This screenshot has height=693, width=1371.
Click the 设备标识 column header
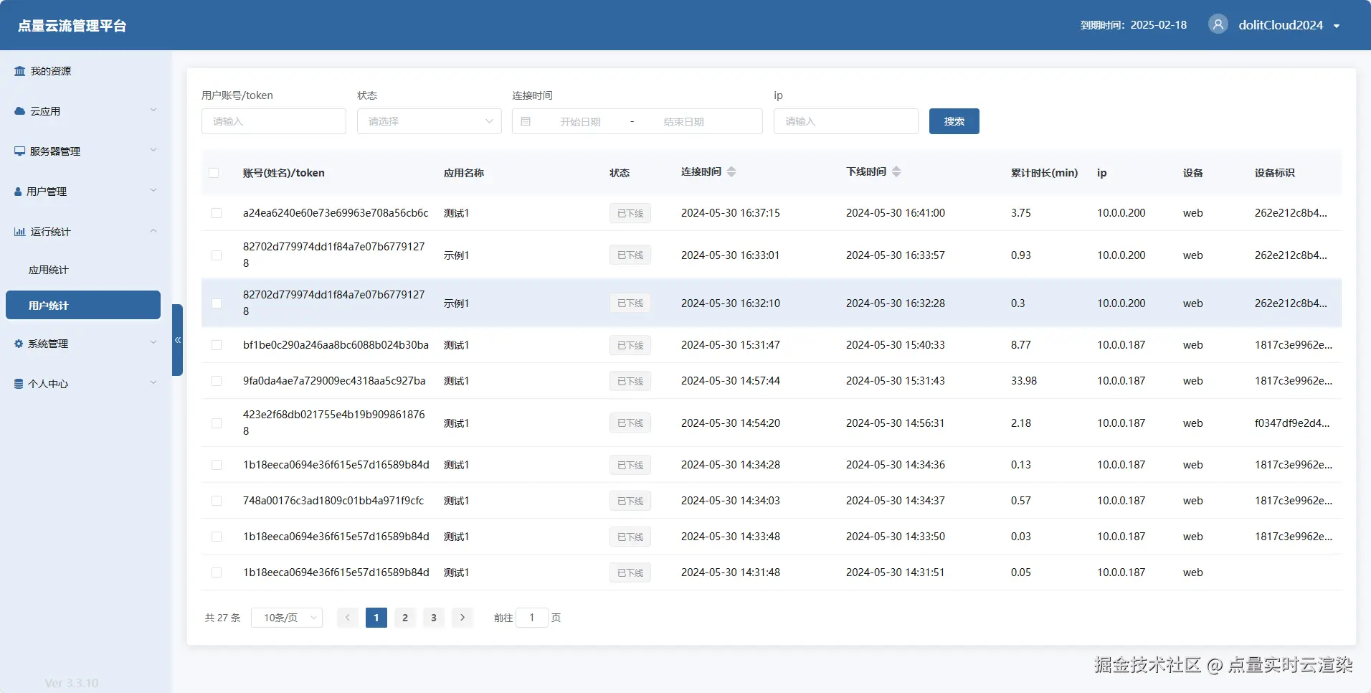click(x=1275, y=173)
